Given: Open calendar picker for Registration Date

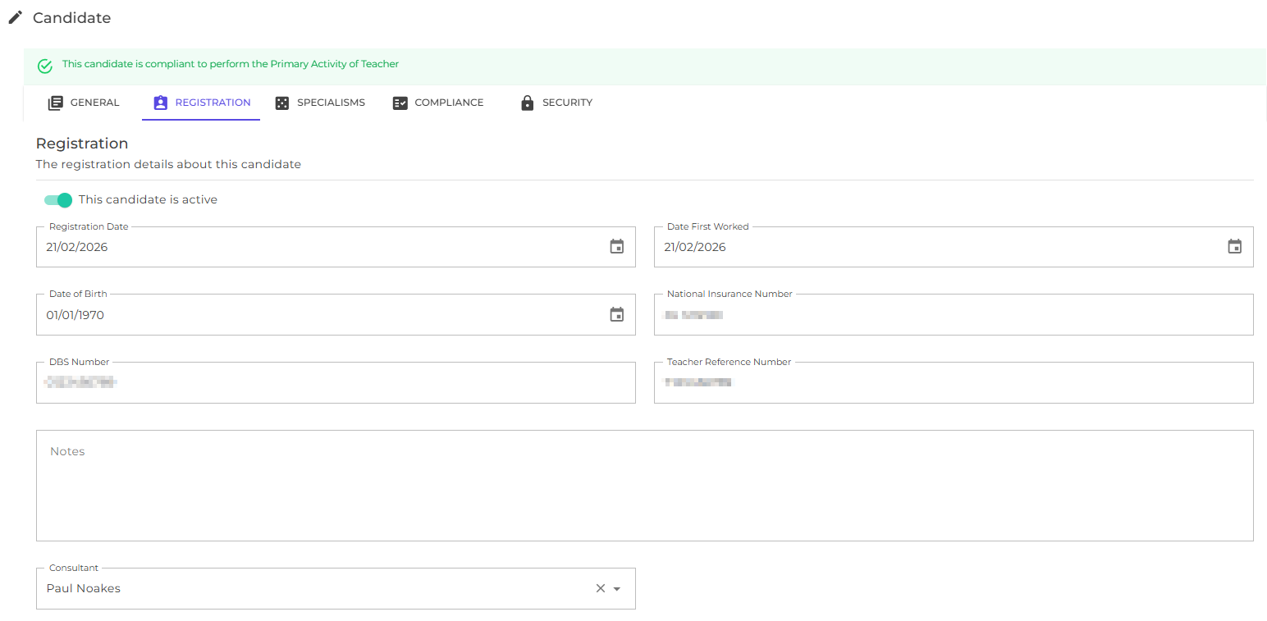Looking at the screenshot, I should [617, 247].
